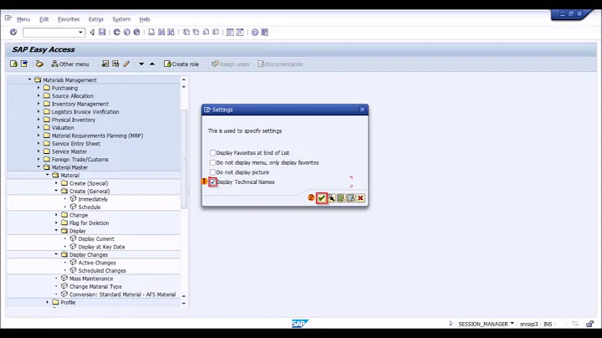
Task: Click the Move Favorites Up arrow
Action: [x=152, y=64]
